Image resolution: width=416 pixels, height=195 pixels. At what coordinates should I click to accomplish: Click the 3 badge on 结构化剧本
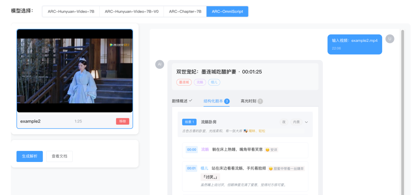pyautogui.click(x=227, y=101)
